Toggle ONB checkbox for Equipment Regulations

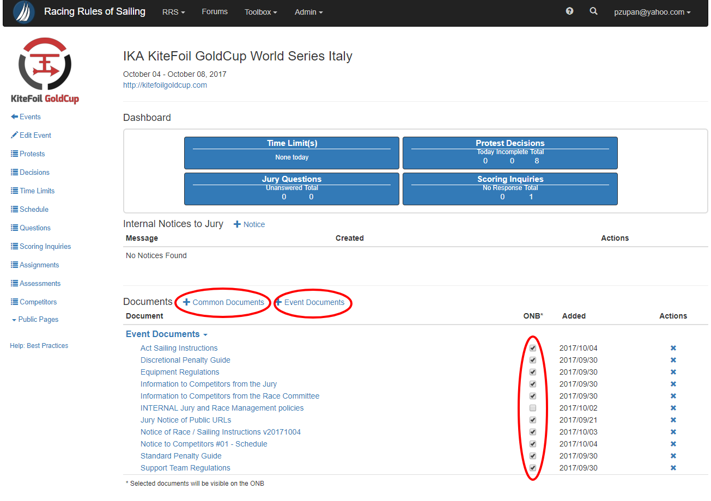[x=533, y=372]
